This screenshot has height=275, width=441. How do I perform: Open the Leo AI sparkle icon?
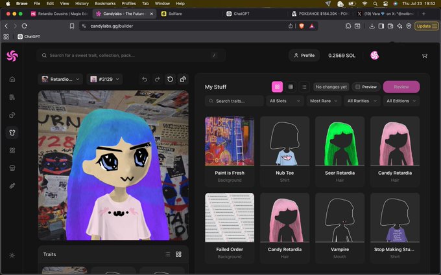pyautogui.click(x=399, y=26)
